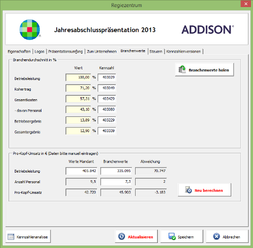Click the Werte Mandant Betriebsleistung field 405.842
The width and height of the screenshot is (253, 248).
[81, 171]
